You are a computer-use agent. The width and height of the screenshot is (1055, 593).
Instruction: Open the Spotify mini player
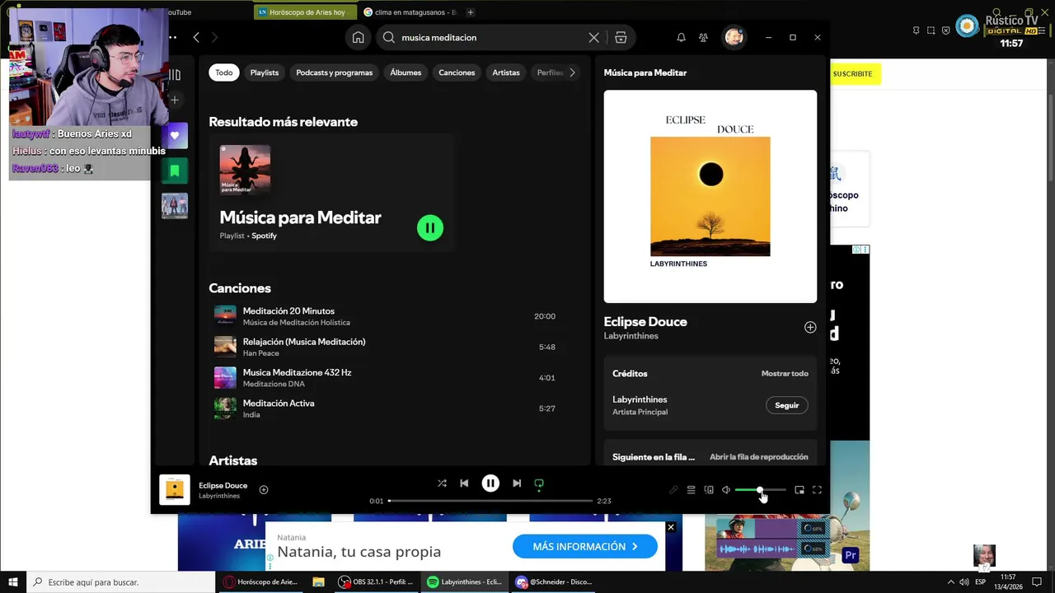coord(799,490)
